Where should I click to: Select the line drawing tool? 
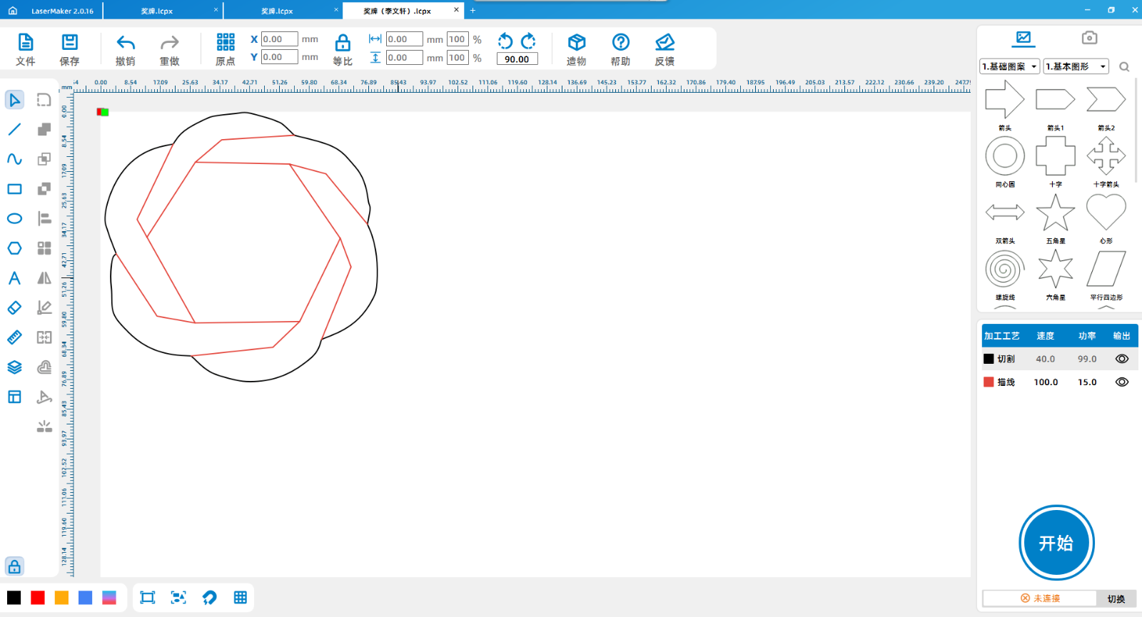tap(14, 130)
